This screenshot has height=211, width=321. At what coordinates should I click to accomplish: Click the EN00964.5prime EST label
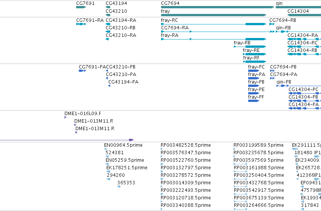pyautogui.click(x=123, y=145)
